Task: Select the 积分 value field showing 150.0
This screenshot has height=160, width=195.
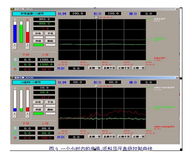Action: [x=113, y=13]
